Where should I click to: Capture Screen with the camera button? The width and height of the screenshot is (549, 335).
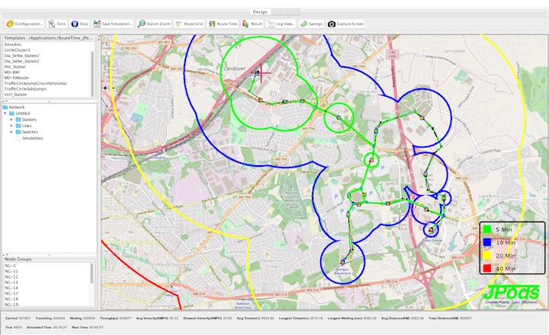coord(346,24)
